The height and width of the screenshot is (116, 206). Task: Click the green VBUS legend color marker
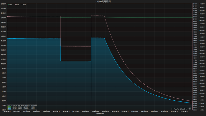(x=8, y=5)
